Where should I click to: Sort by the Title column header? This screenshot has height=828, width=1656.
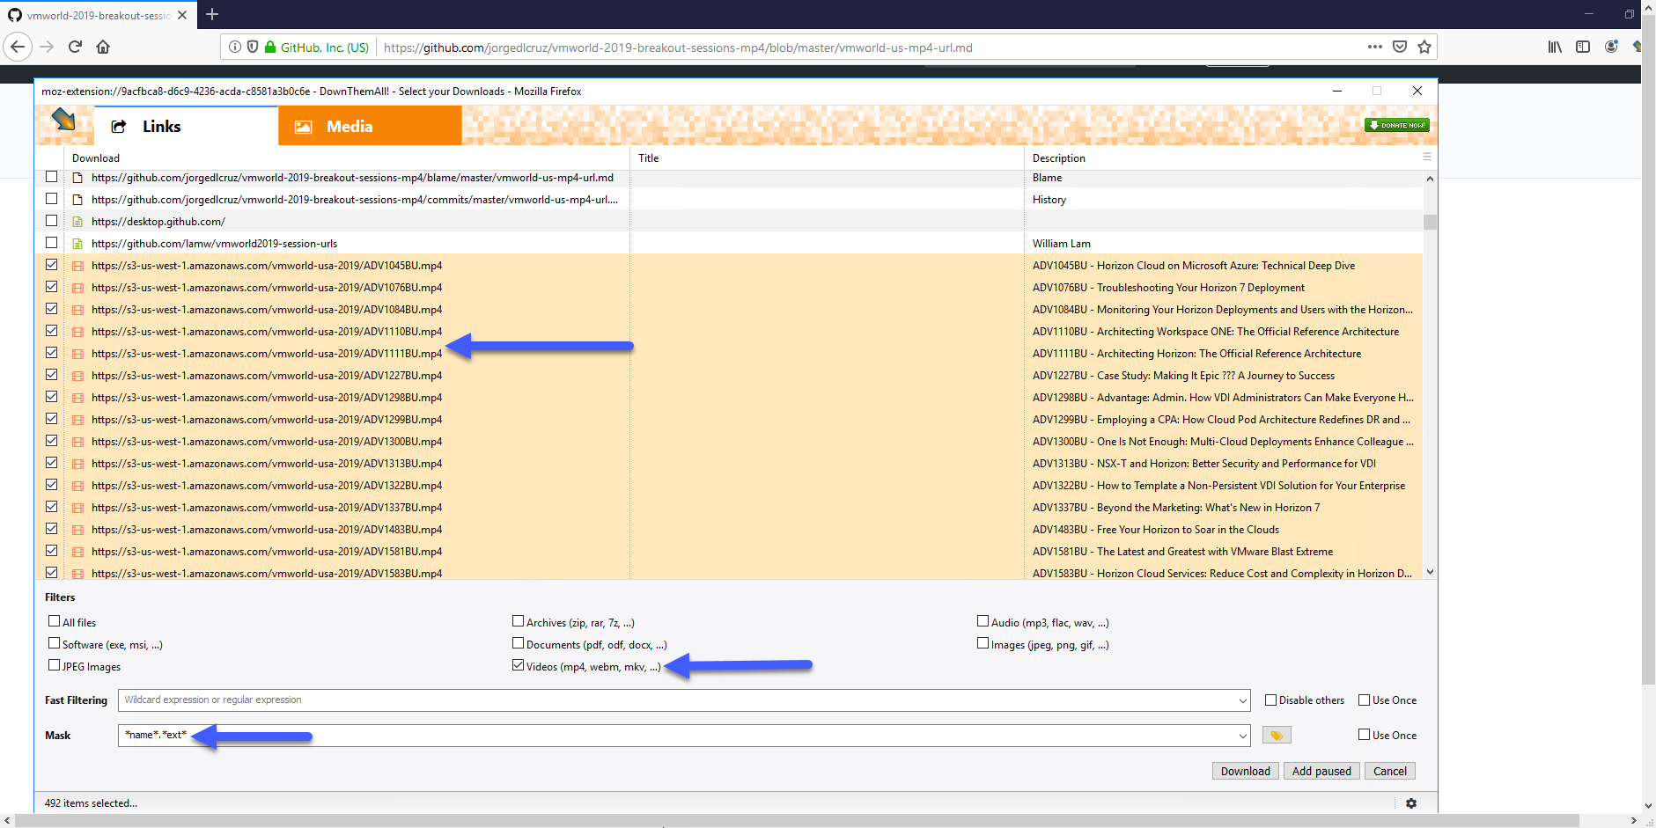(x=828, y=158)
